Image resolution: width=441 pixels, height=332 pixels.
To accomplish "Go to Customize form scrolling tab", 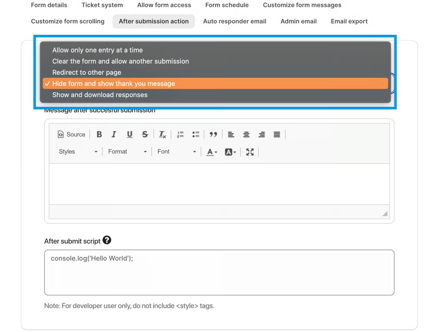I will (x=67, y=21).
